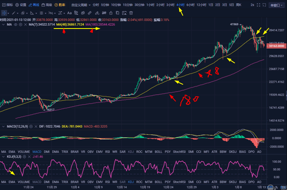Switch to the 1日 timeframe
287x190 pixels.
[211, 5]
